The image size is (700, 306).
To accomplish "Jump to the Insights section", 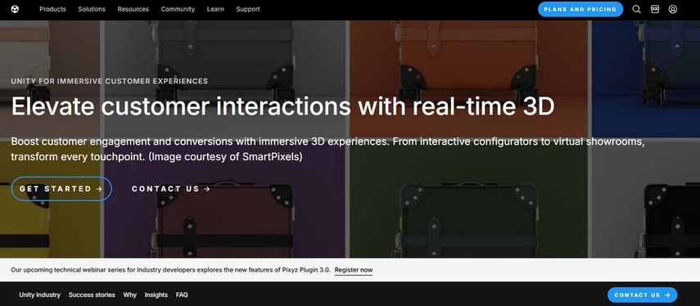I will pos(156,295).
